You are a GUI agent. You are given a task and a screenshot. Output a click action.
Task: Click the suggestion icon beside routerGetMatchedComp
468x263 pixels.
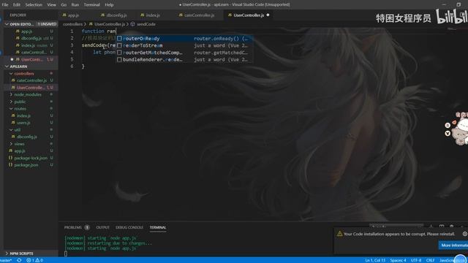pos(119,53)
